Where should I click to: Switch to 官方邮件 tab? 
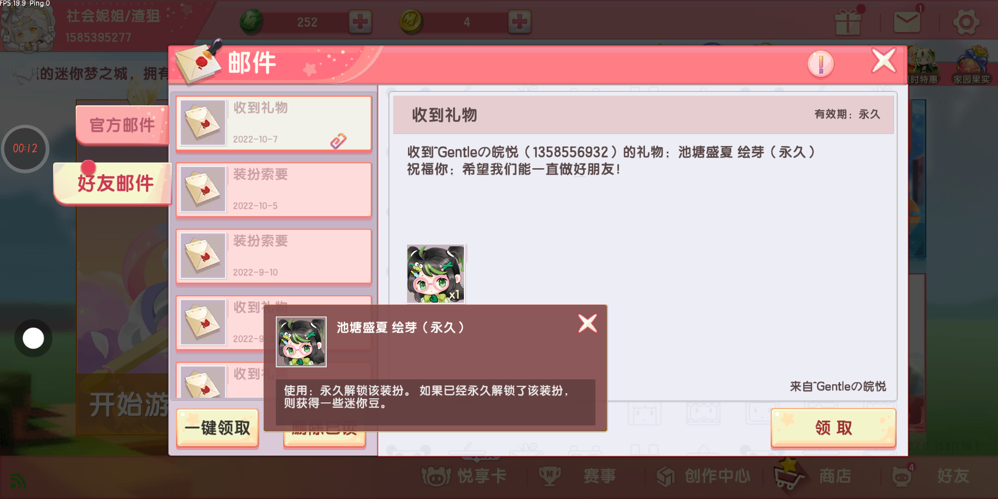point(122,125)
